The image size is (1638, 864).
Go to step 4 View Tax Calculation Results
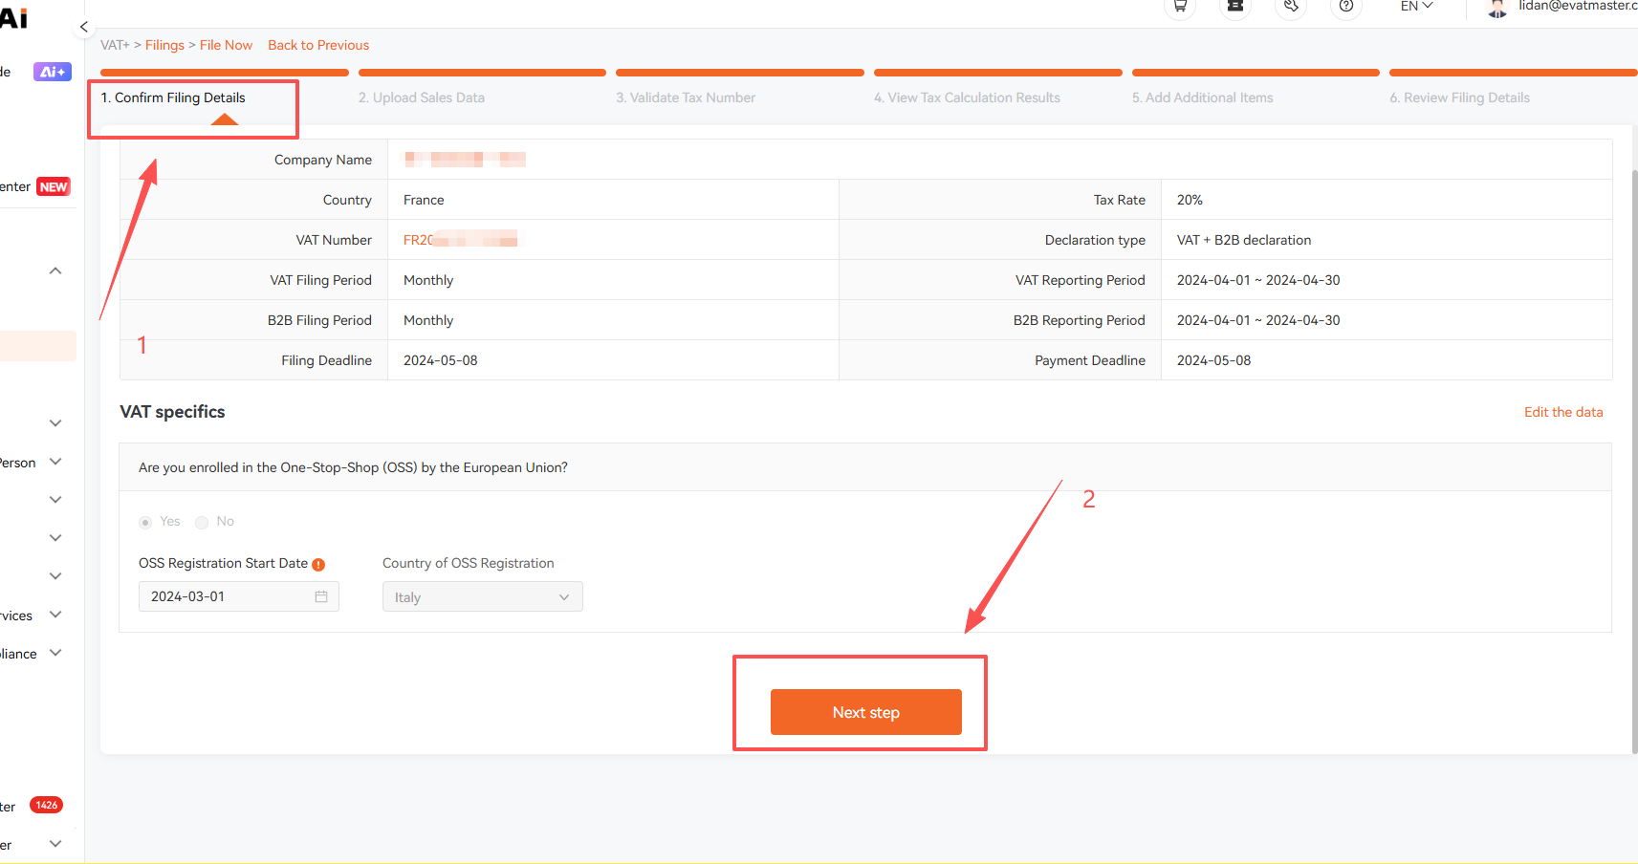(x=967, y=97)
